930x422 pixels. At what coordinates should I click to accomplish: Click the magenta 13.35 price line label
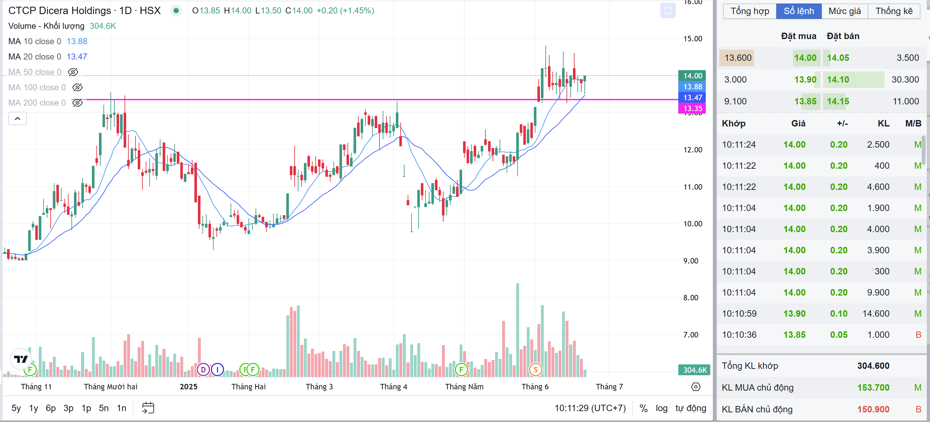point(692,108)
